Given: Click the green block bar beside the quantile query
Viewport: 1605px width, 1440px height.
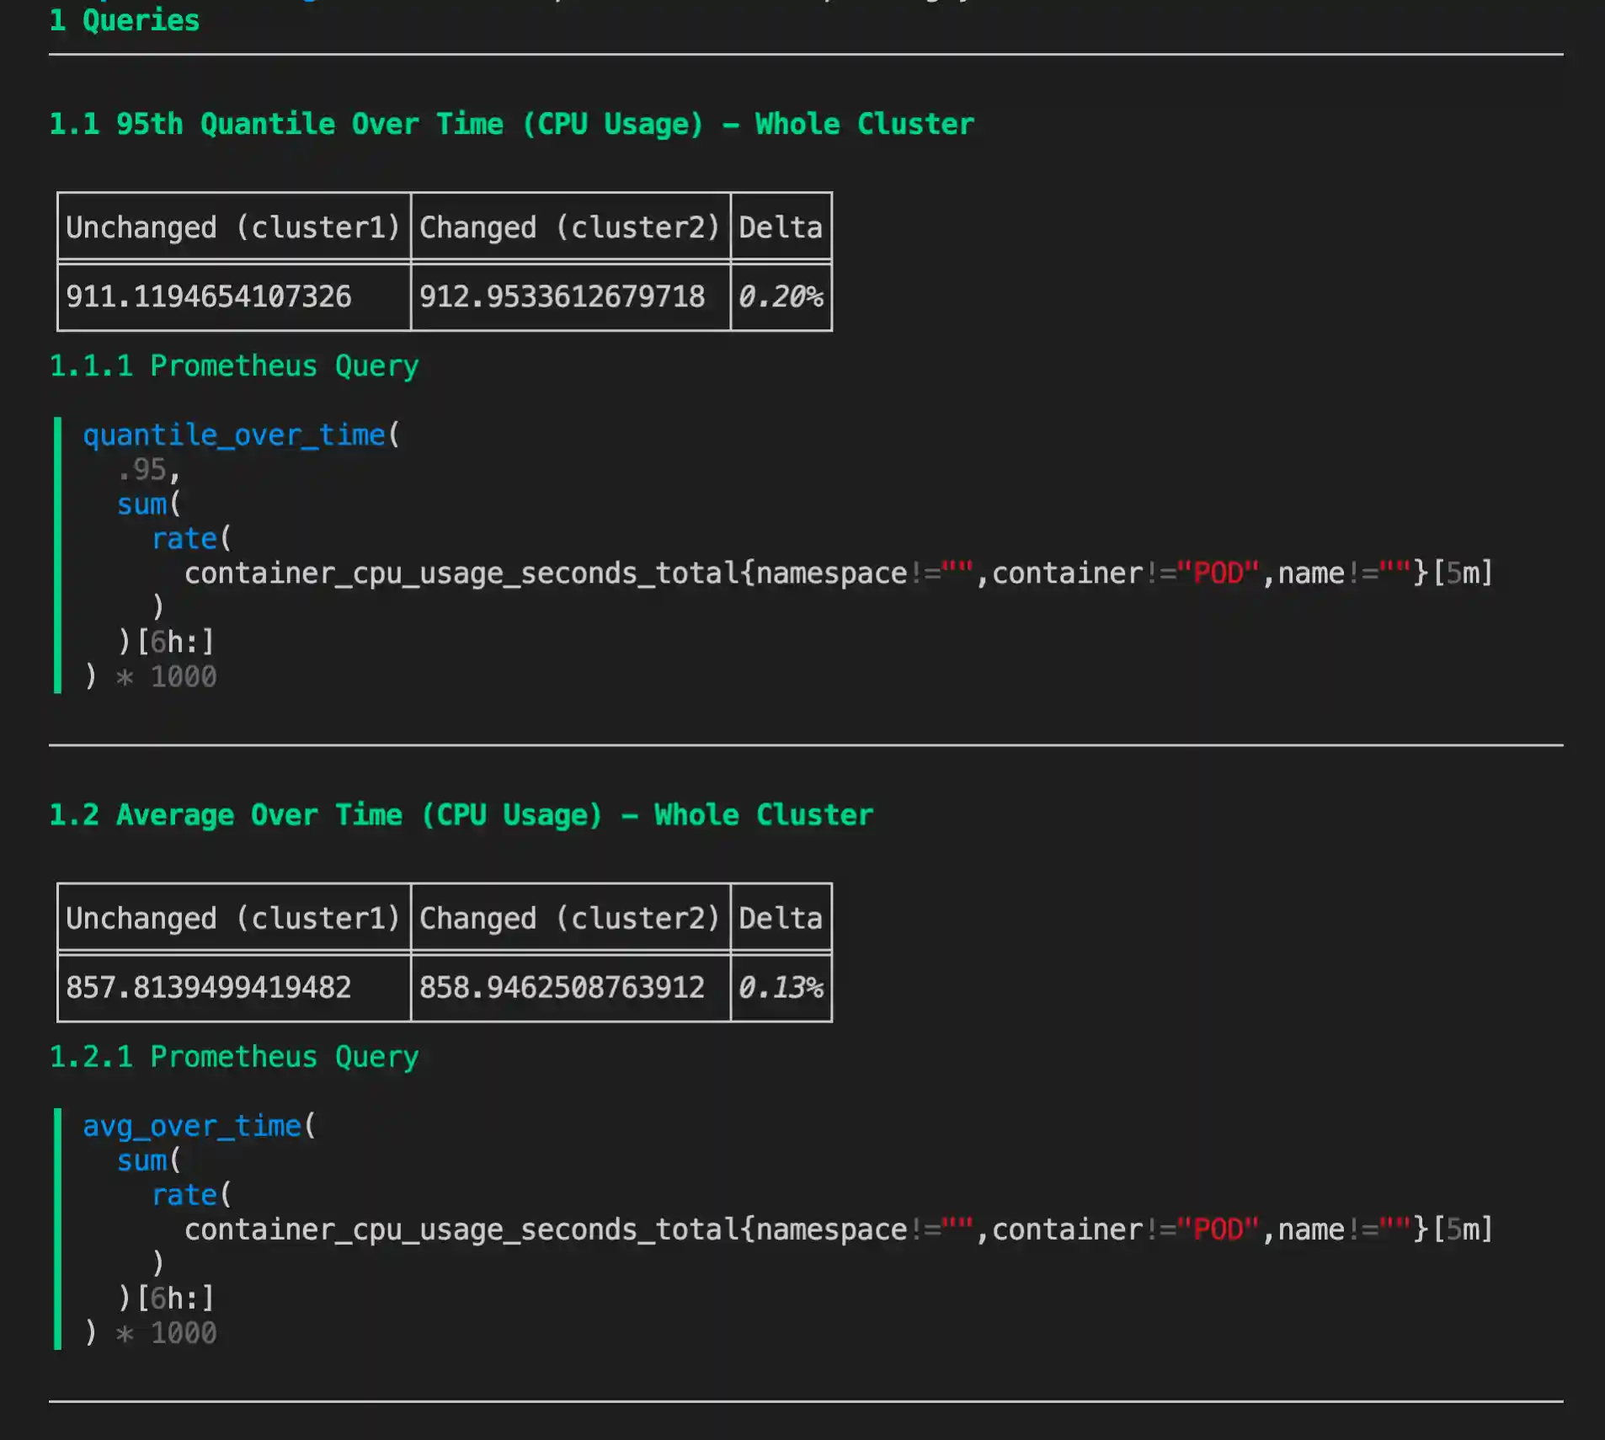Looking at the screenshot, I should pos(57,556).
